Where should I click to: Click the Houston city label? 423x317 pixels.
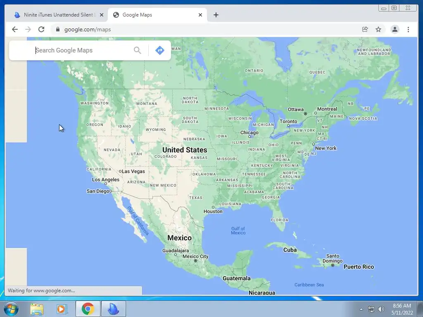pyautogui.click(x=213, y=211)
